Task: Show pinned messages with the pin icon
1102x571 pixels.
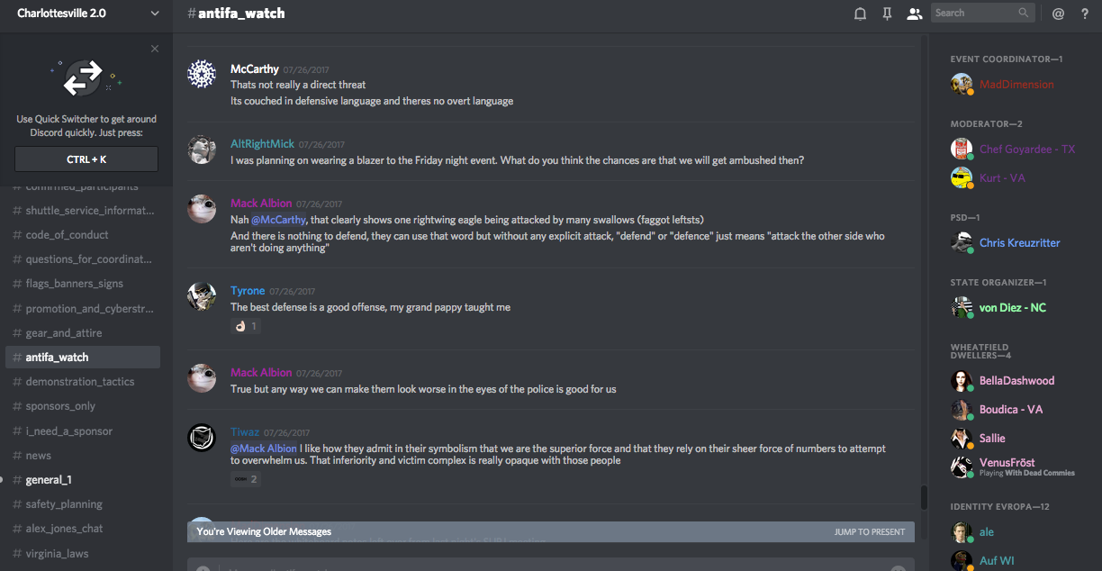Action: click(x=887, y=14)
